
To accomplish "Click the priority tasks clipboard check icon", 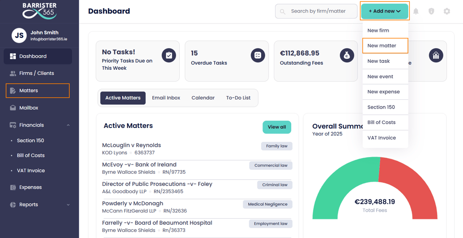I will (x=169, y=55).
